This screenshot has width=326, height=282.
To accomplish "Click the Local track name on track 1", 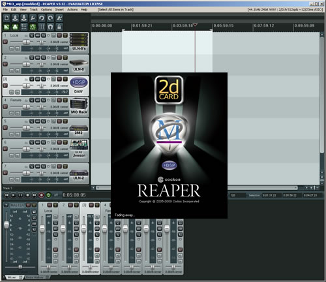I will (14, 35).
